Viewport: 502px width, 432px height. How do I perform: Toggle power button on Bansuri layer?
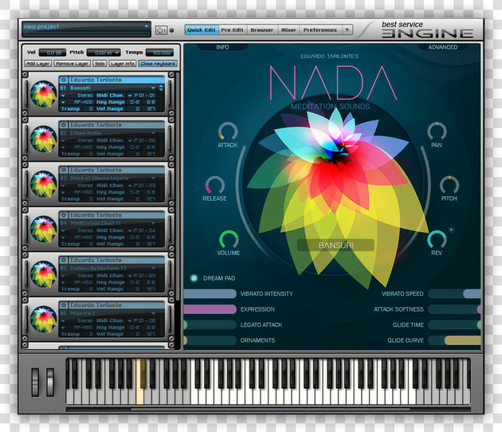[x=64, y=79]
